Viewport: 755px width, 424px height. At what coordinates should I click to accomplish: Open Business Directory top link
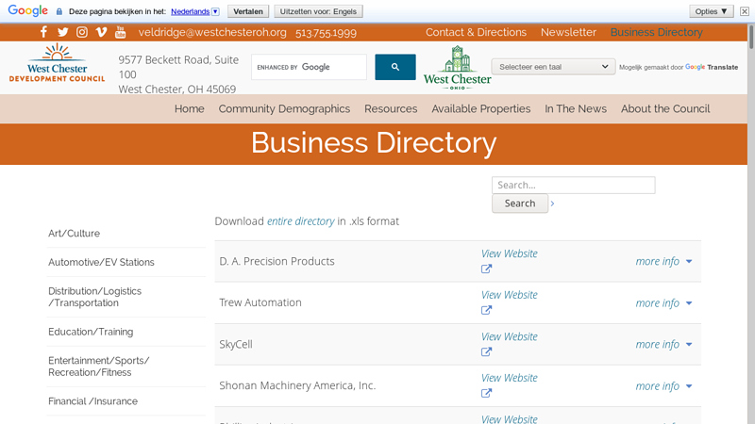pos(656,32)
